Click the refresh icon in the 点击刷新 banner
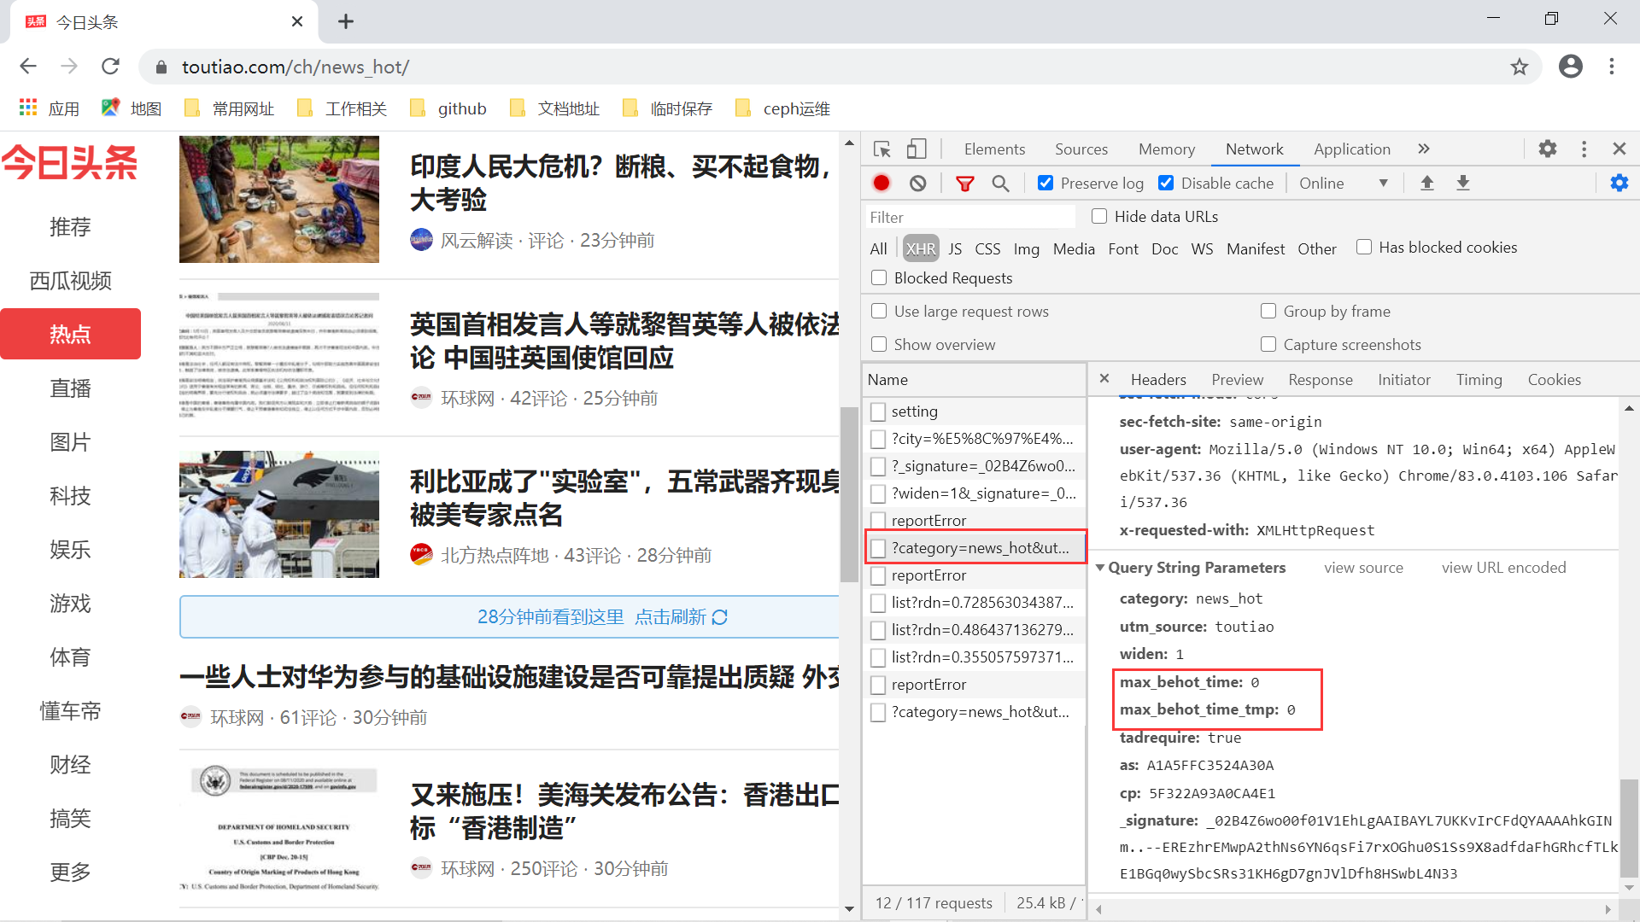This screenshot has width=1640, height=922. tap(719, 617)
